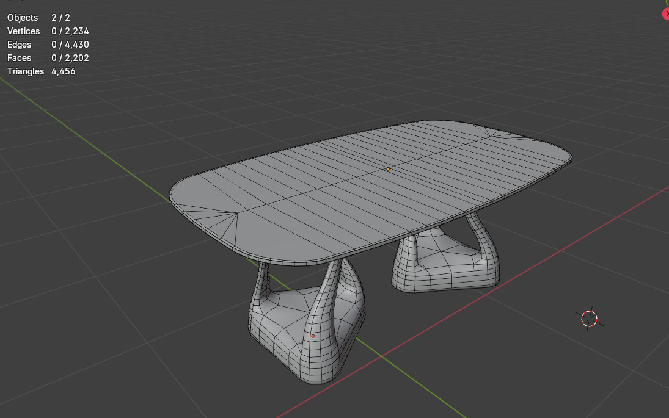Click the "Objects 2 / 2" statistic
This screenshot has width=669, height=418.
39,18
